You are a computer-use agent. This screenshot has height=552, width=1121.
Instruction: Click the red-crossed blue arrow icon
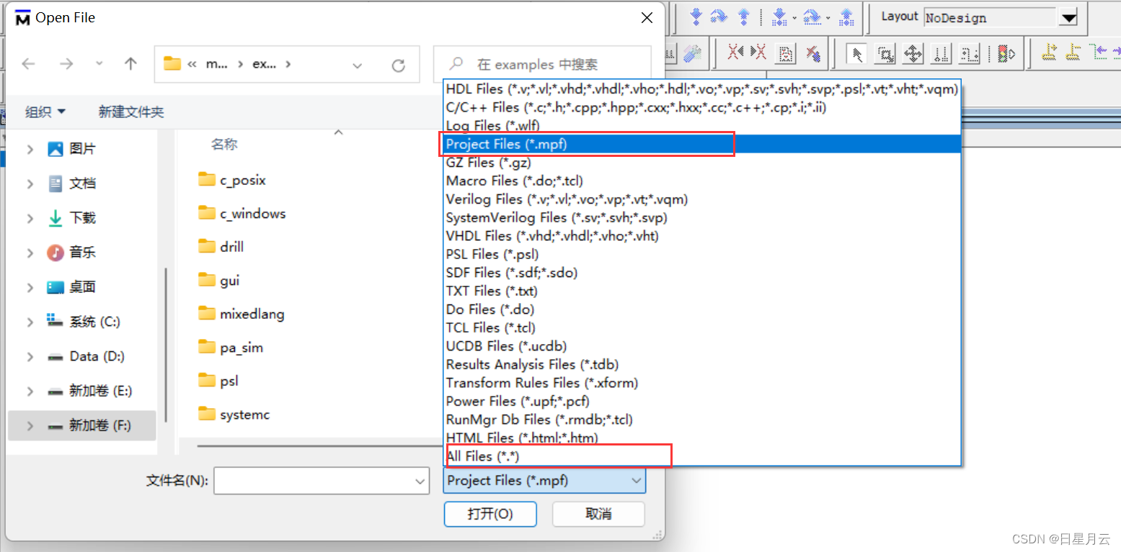(813, 53)
